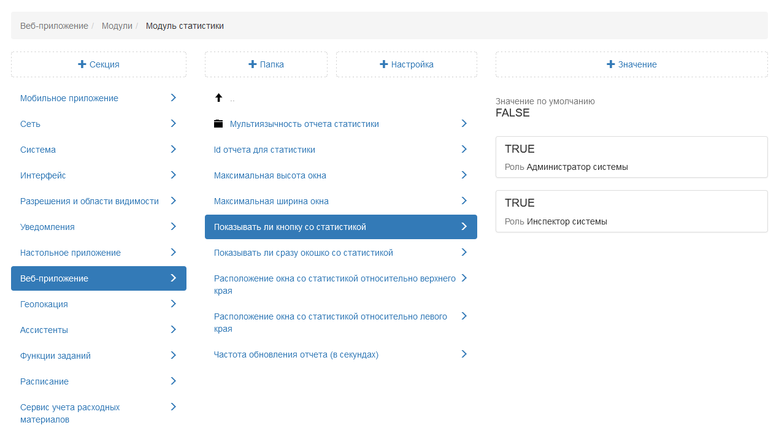Viewport: 779px width, 444px height.
Task: Click chevron next to Id отчета для статистики
Action: 464,149
